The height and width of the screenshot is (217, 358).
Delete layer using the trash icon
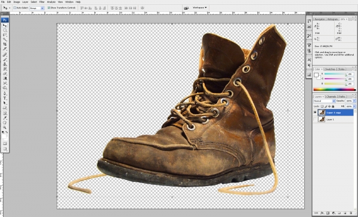pyautogui.click(x=351, y=213)
